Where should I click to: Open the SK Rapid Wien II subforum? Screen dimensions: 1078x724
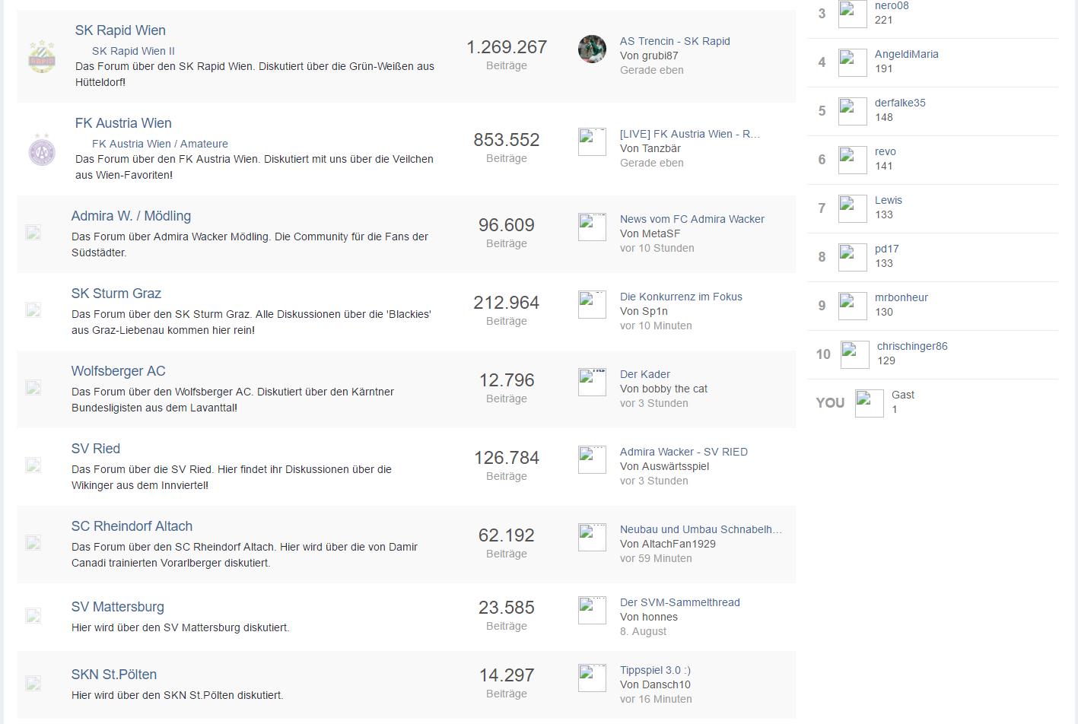133,51
